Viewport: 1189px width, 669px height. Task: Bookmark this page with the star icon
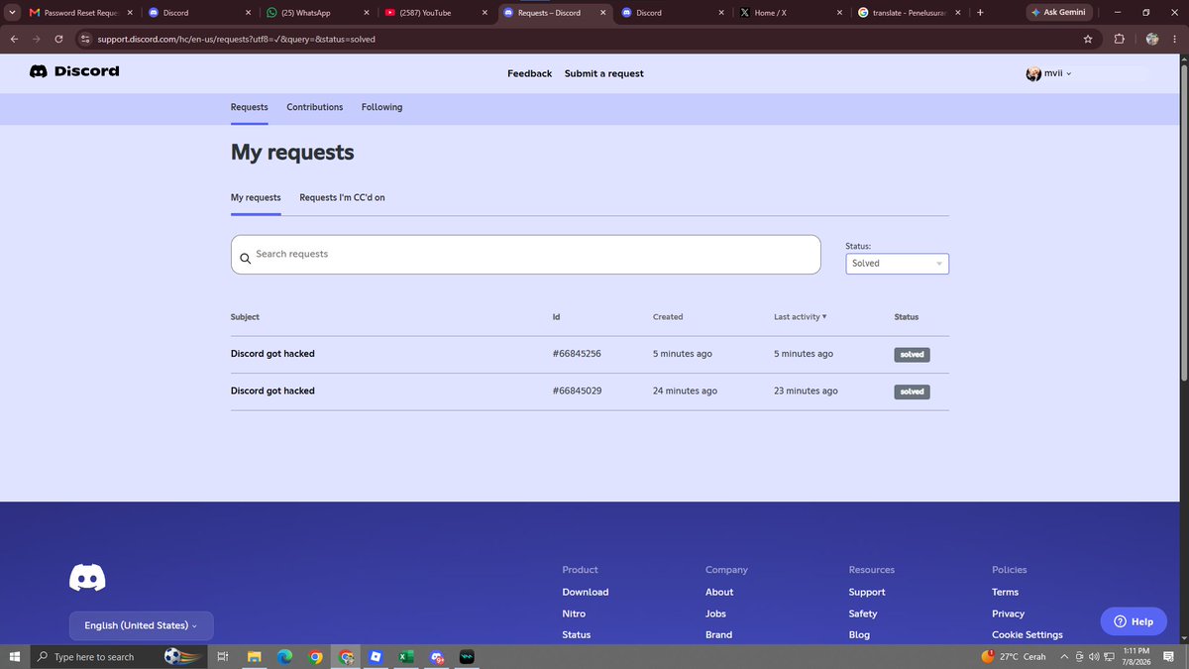point(1088,39)
